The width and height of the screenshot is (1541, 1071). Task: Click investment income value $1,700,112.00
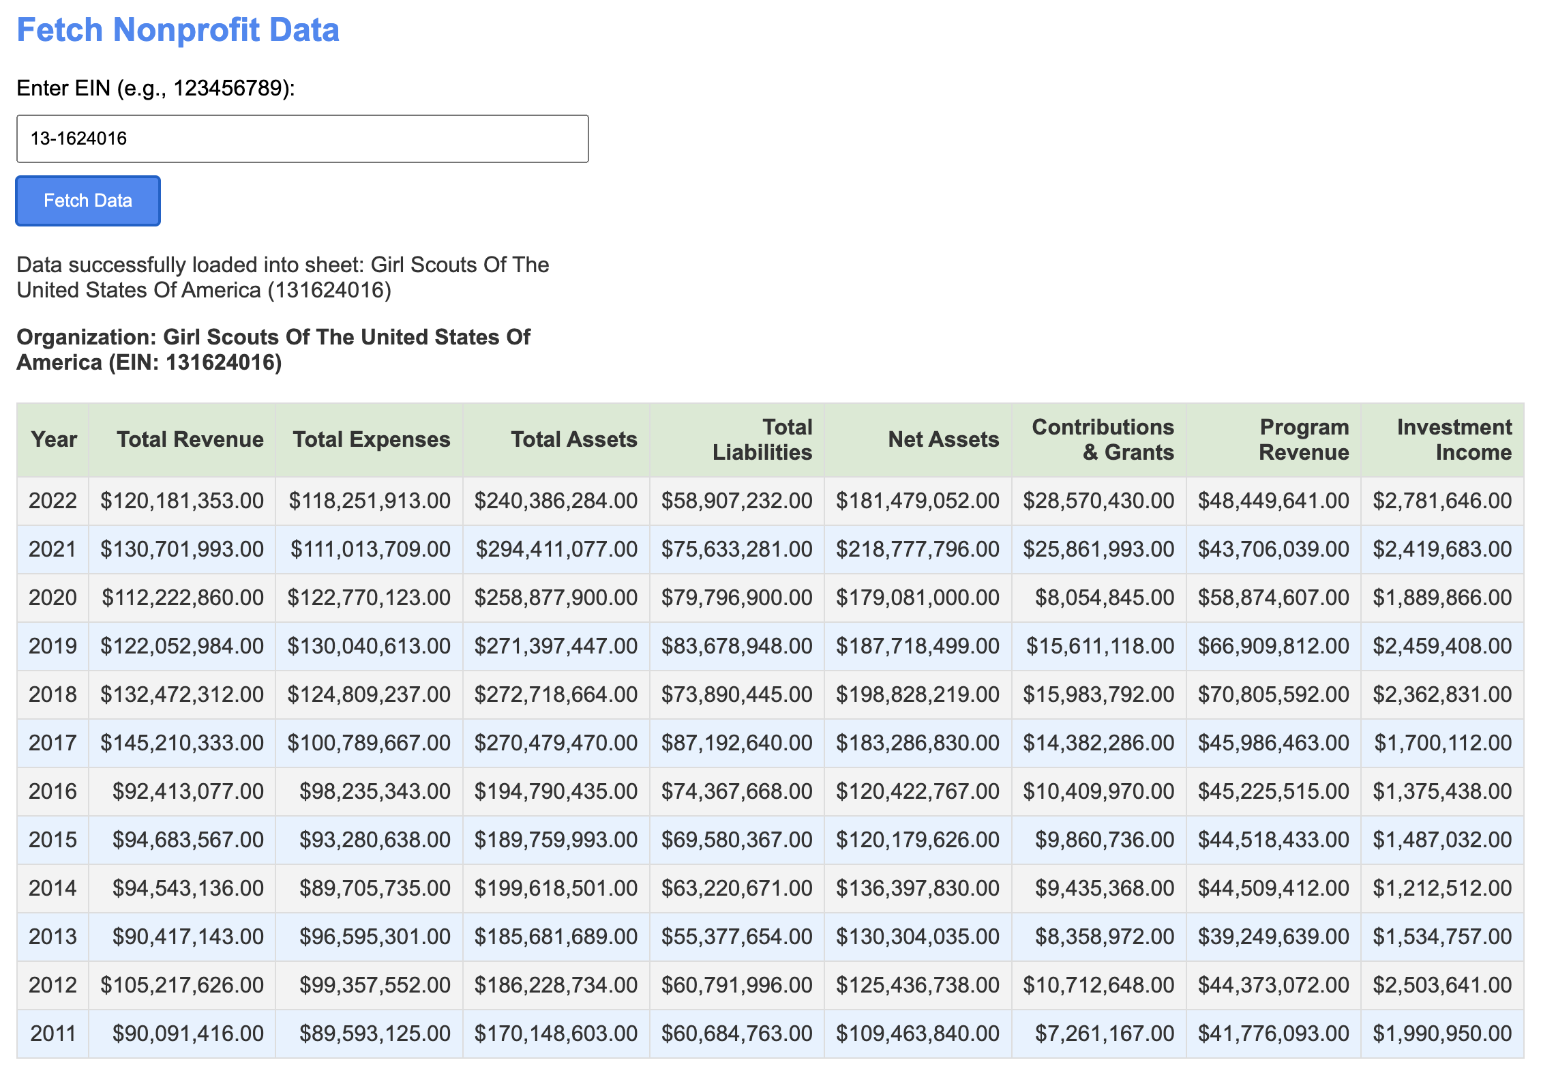(1442, 743)
